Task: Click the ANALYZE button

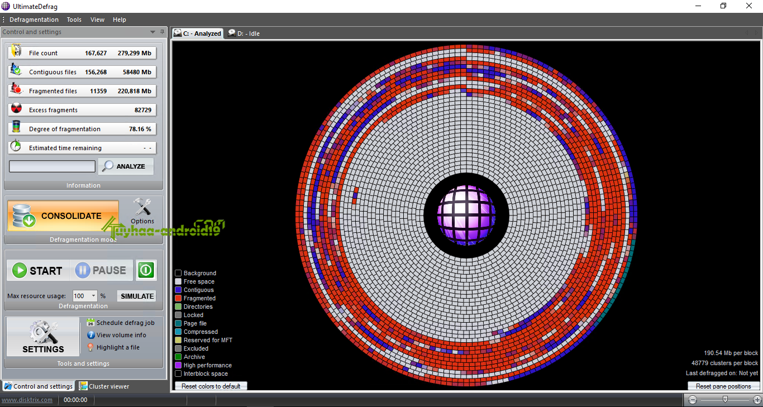Action: click(126, 166)
